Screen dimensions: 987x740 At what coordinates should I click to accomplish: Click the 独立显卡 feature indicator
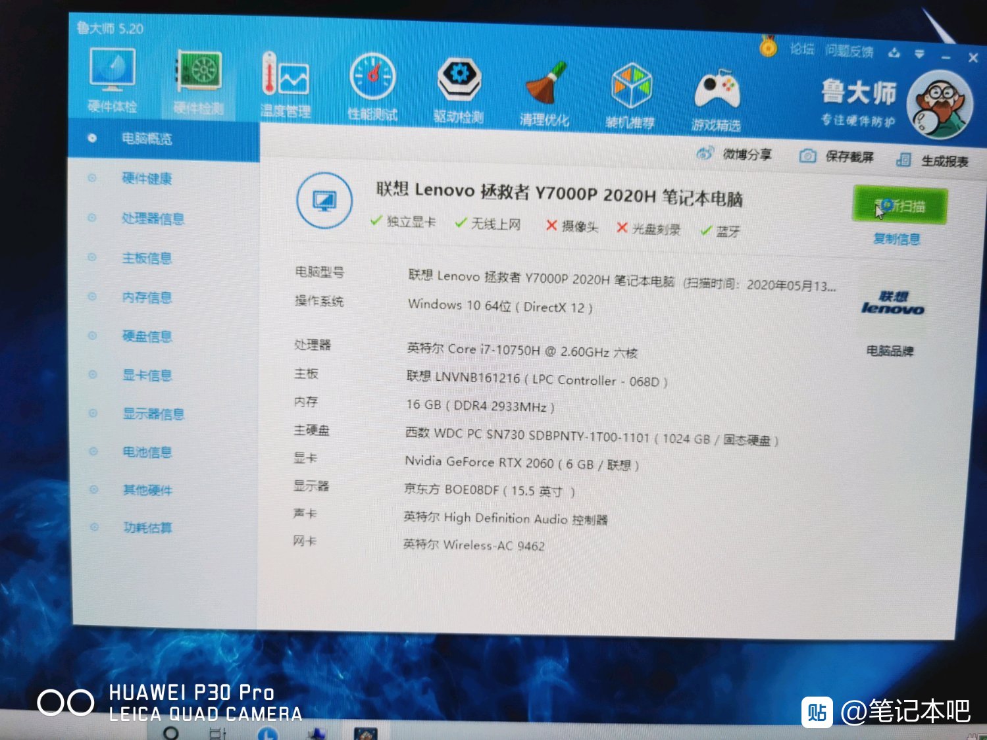(x=403, y=221)
